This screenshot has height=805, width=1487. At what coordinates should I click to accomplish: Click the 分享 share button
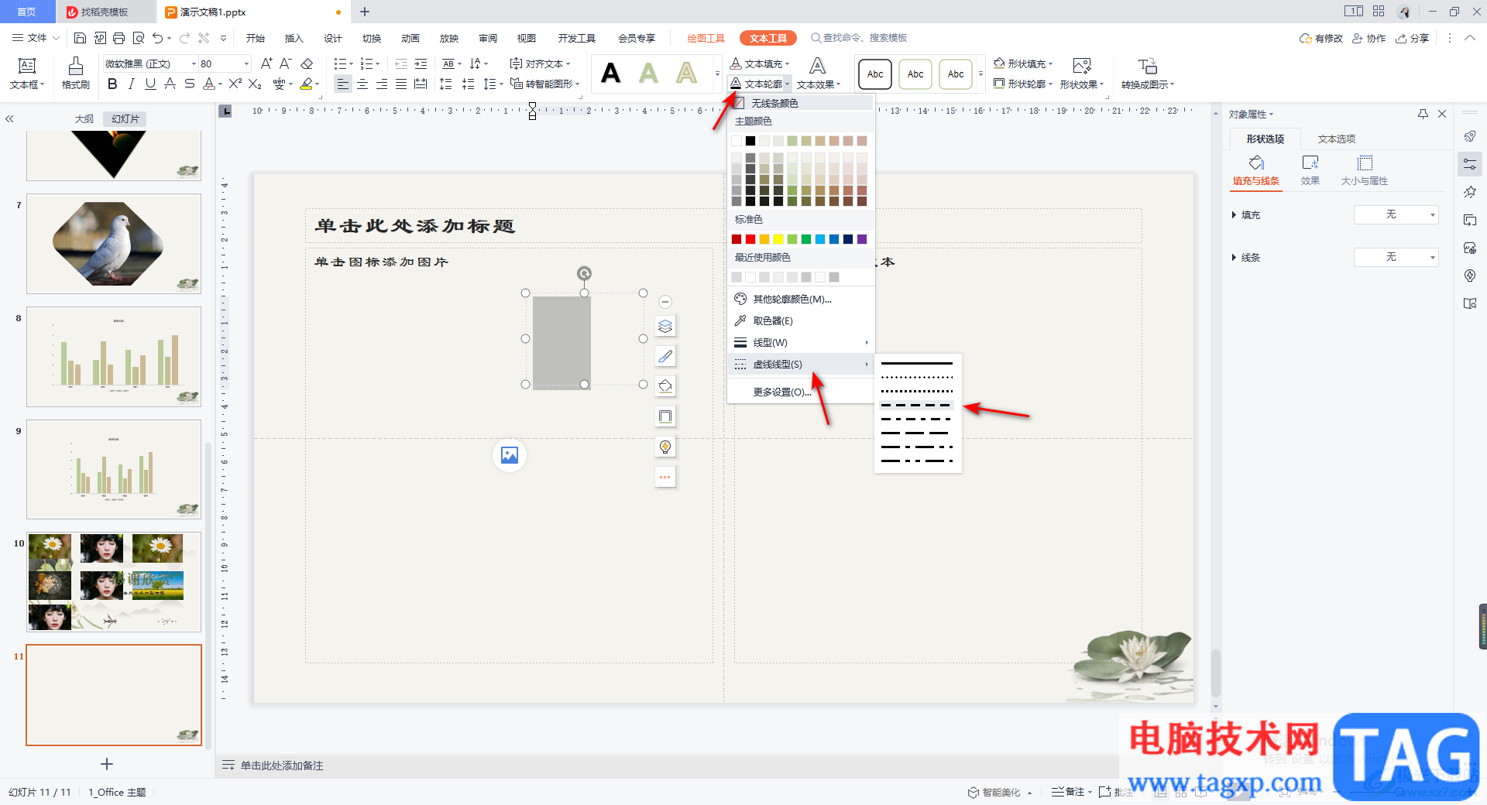(1412, 38)
